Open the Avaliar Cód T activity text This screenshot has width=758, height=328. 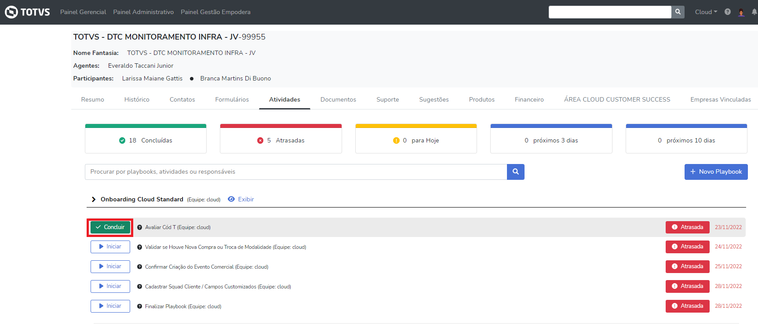pyautogui.click(x=178, y=227)
